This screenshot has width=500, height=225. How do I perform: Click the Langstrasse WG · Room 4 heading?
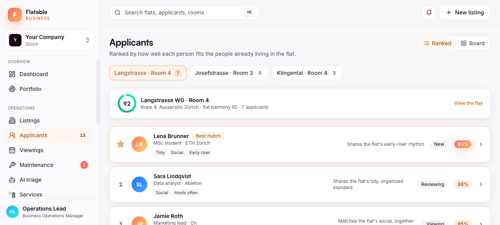tap(175, 100)
